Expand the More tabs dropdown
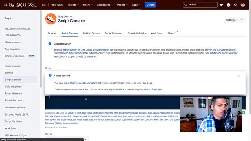 172,33
